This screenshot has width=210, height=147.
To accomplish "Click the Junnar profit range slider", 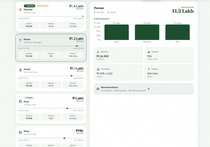I will coord(51,76).
